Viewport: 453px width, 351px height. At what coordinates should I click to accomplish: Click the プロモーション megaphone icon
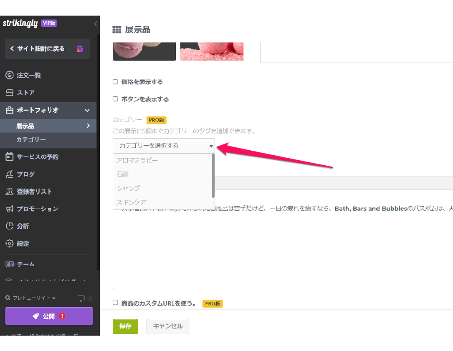[x=10, y=209]
